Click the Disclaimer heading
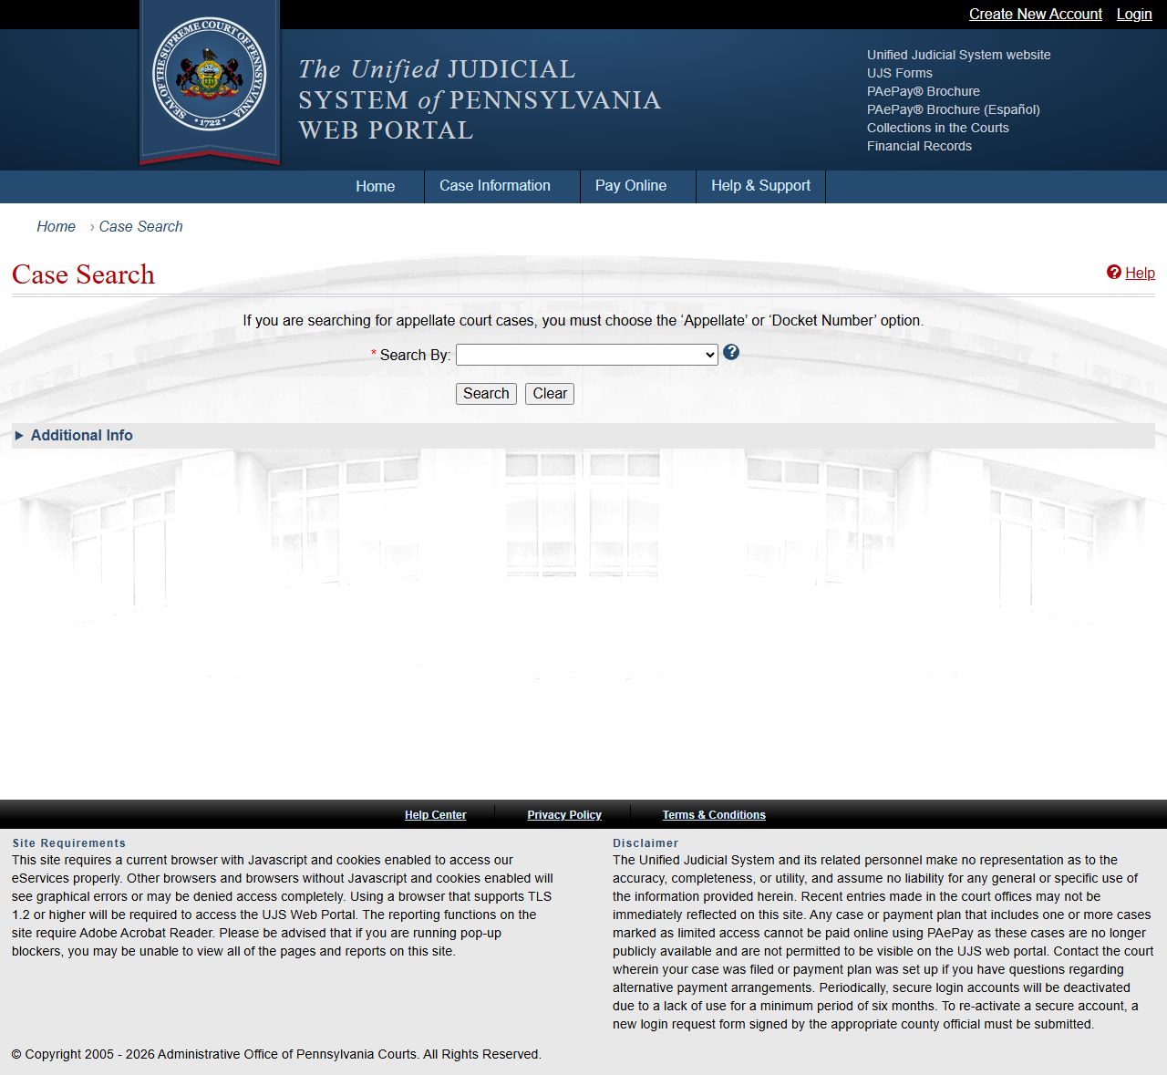Viewport: 1167px width, 1075px height. [x=645, y=843]
